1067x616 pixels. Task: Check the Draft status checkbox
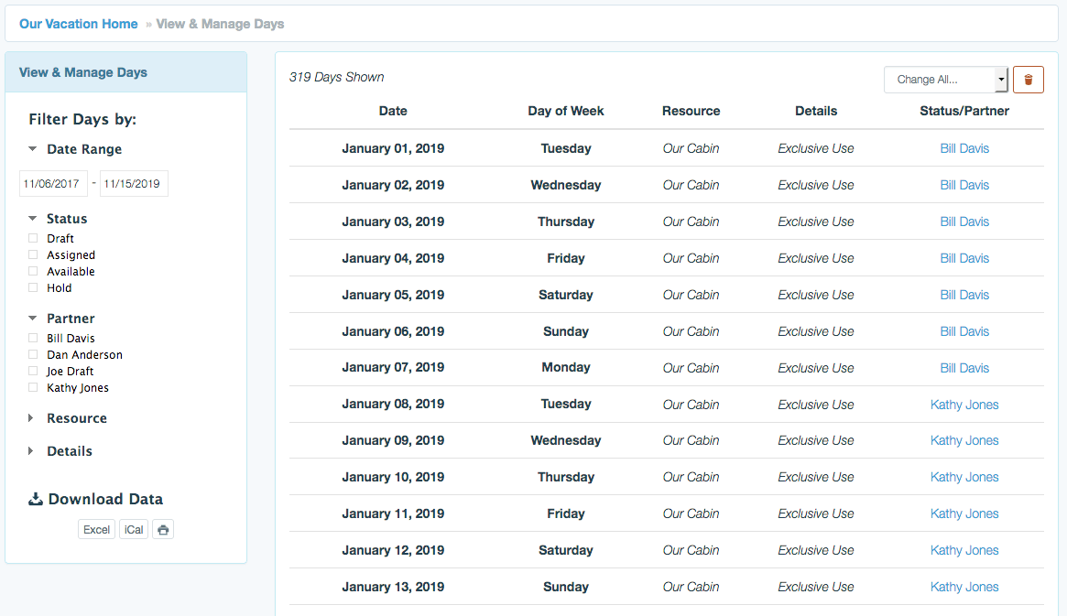coord(33,238)
